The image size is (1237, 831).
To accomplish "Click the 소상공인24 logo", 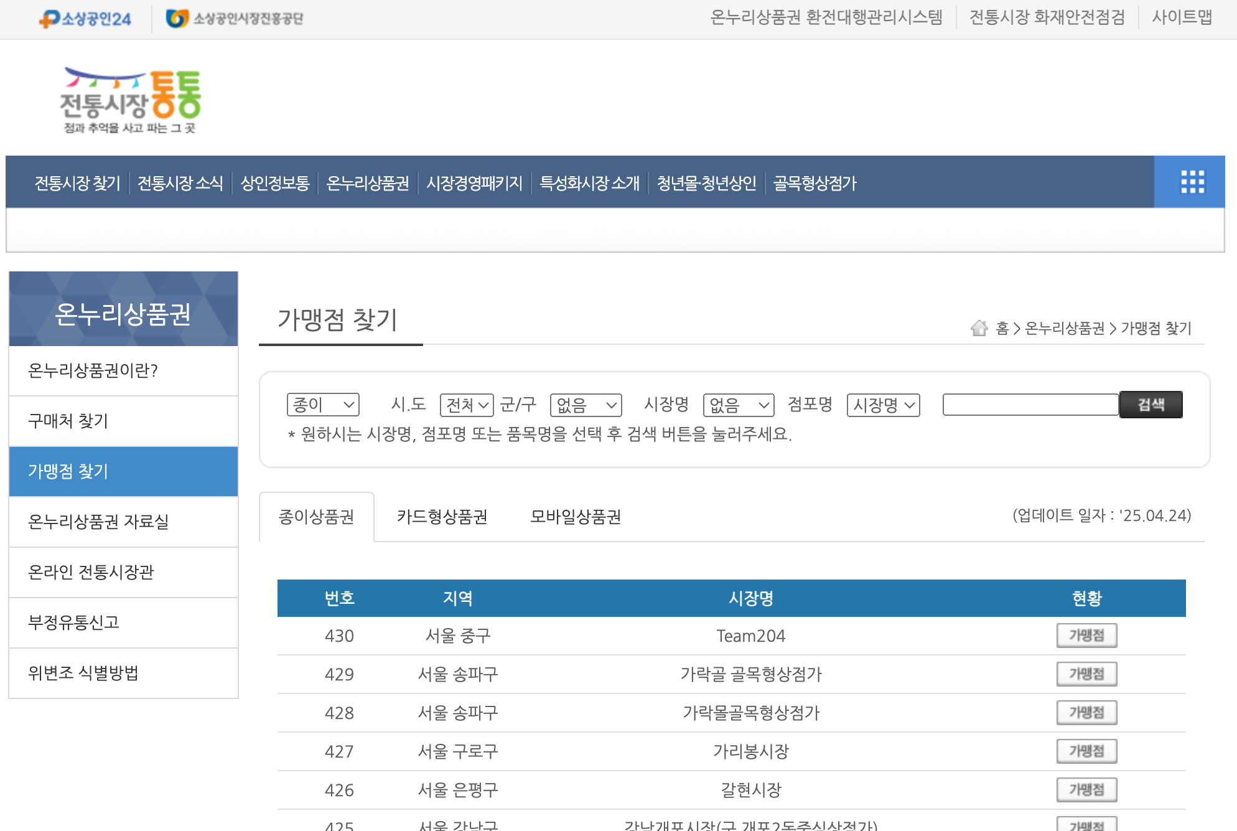I will [85, 19].
